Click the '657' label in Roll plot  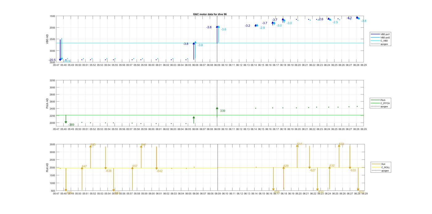135,166
